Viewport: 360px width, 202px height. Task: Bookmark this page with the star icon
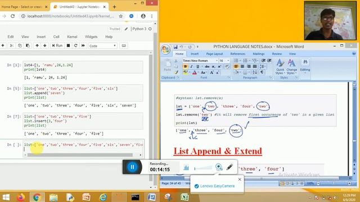pyautogui.click(x=121, y=16)
